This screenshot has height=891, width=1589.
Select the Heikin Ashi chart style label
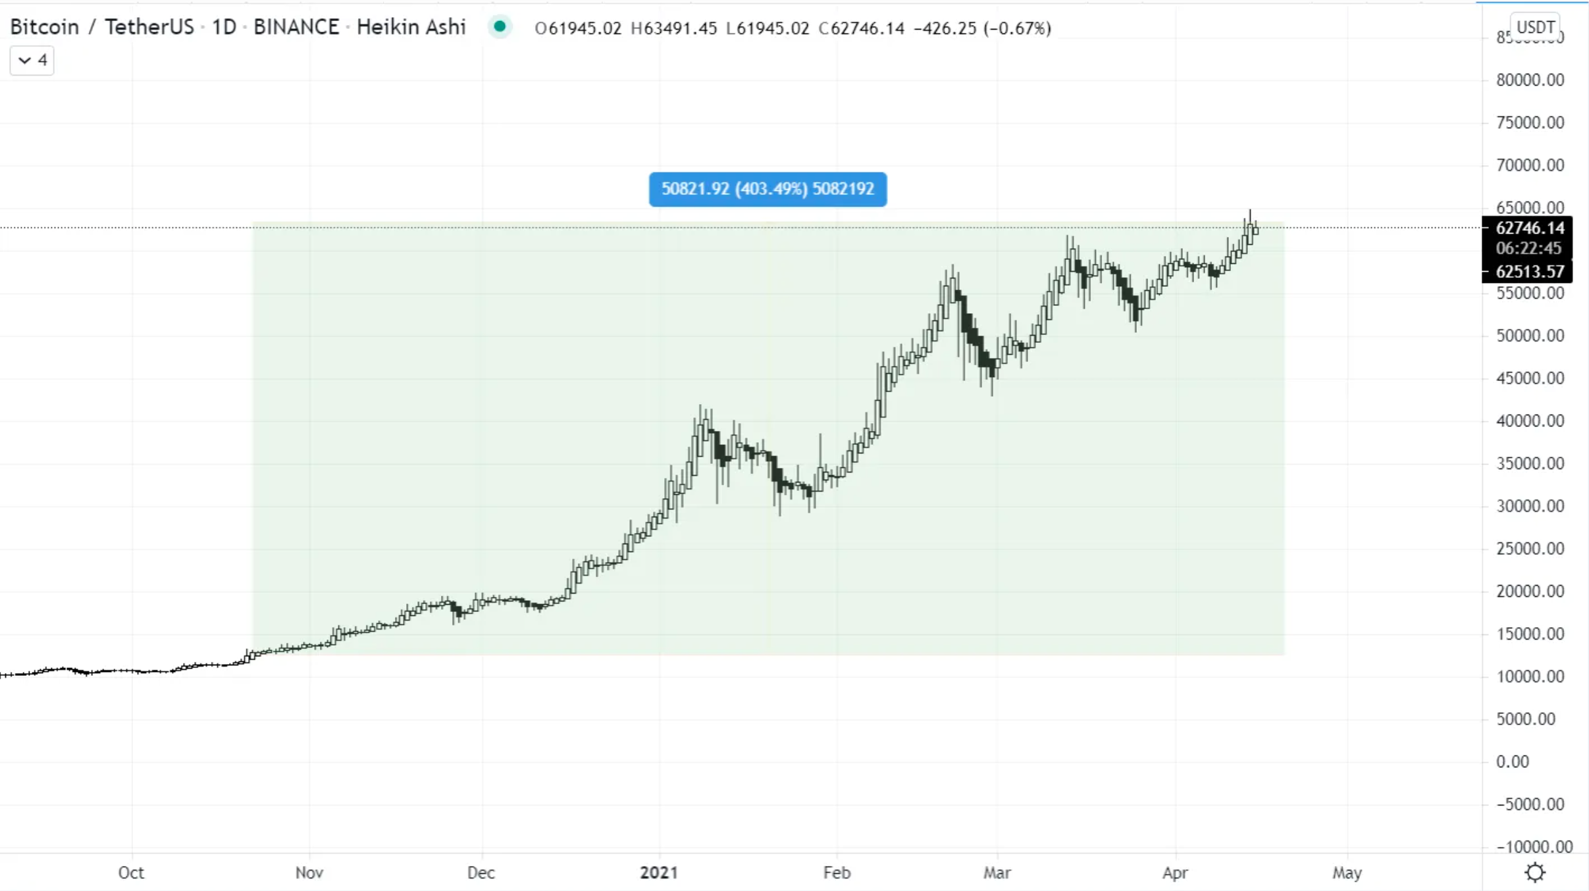pyautogui.click(x=411, y=27)
